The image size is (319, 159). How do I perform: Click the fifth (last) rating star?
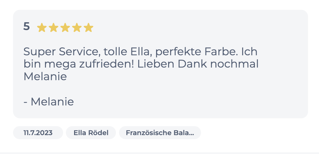point(88,28)
